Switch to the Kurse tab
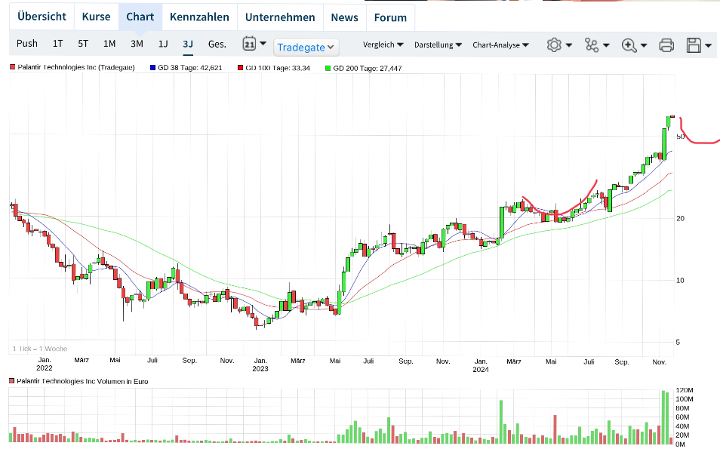Viewport: 720px width, 452px height. click(x=97, y=17)
